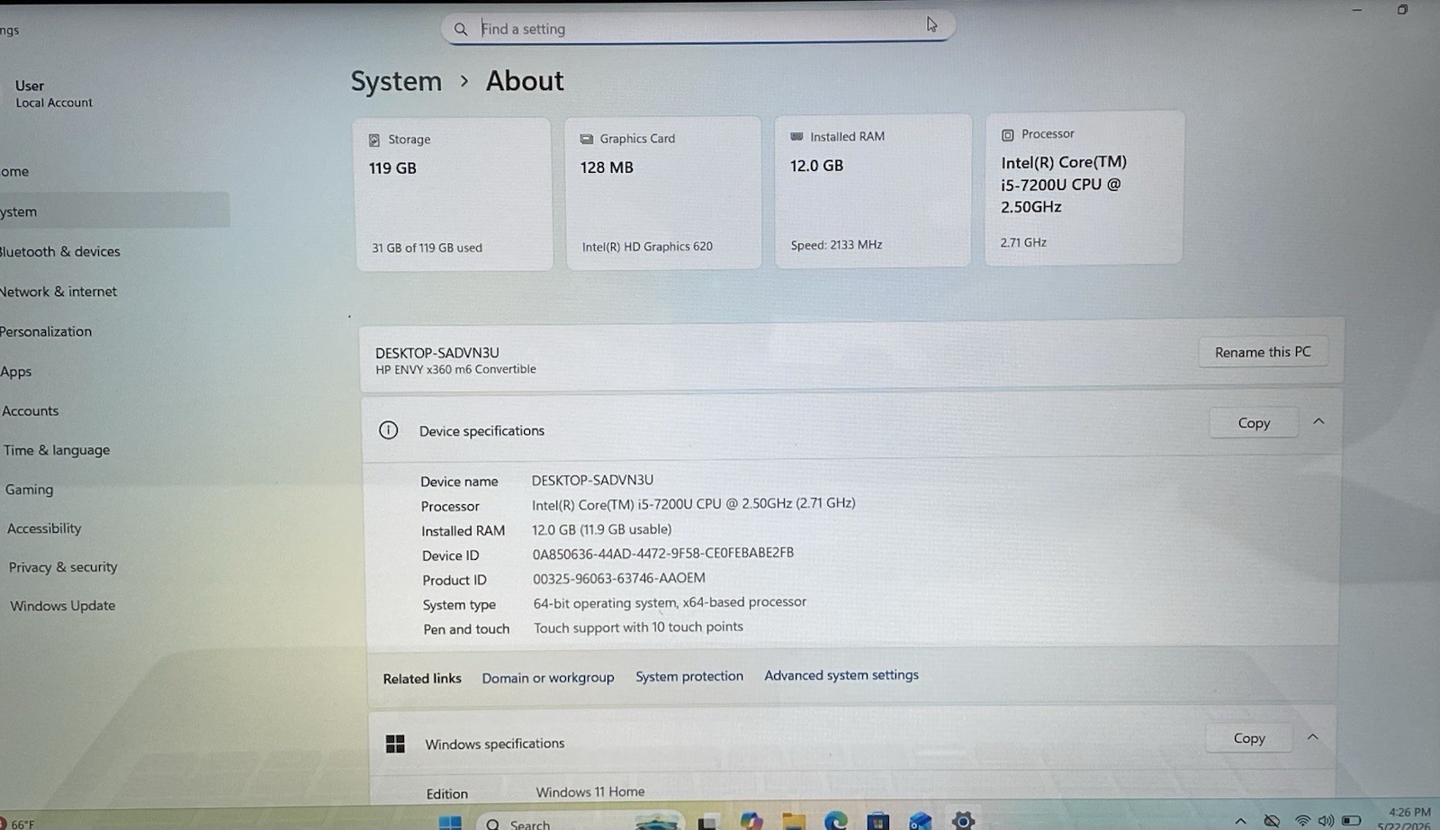Viewport: 1440px width, 830px height.
Task: Click the Device specifications info icon
Action: tap(389, 430)
